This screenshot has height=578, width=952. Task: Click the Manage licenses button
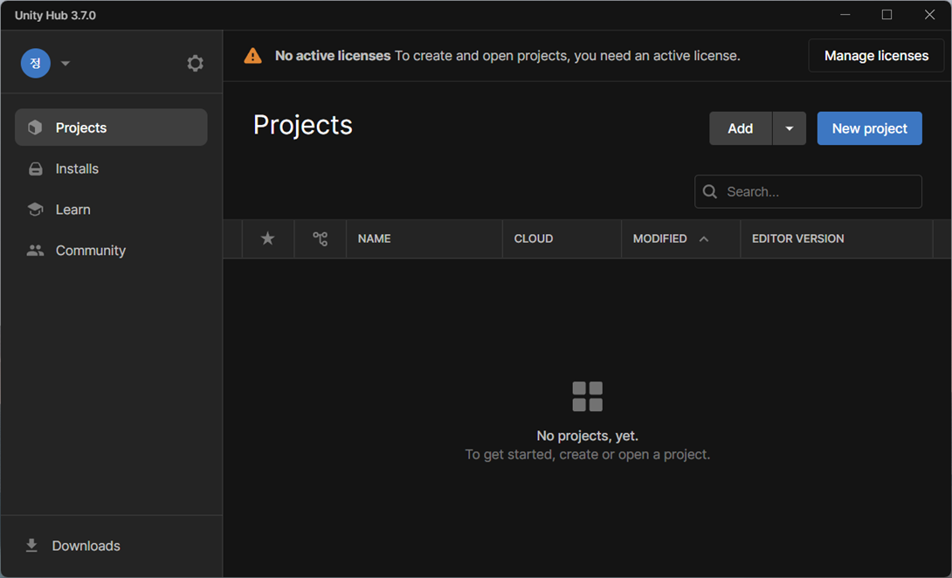click(x=876, y=56)
